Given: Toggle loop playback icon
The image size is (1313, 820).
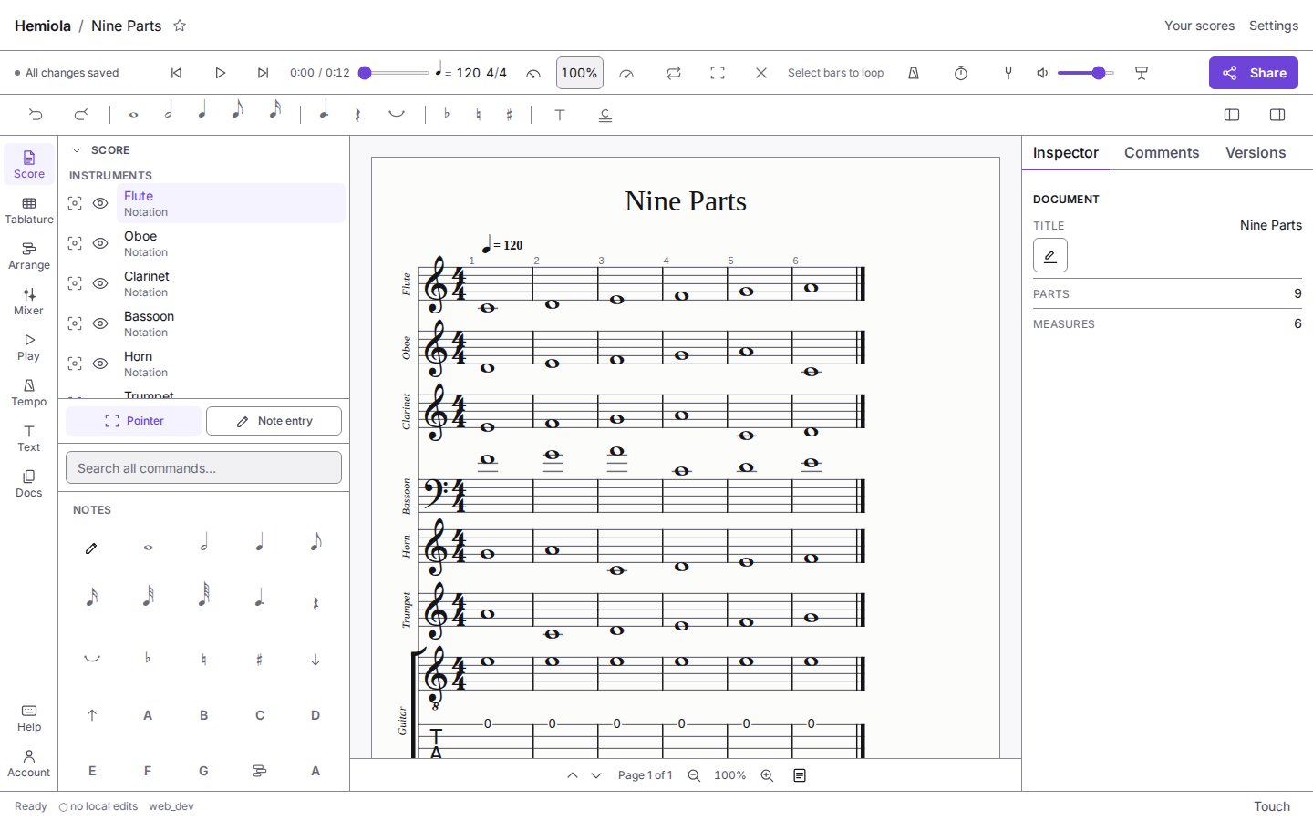Looking at the screenshot, I should (x=674, y=73).
